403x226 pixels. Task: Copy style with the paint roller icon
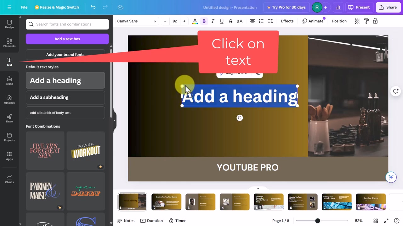click(x=366, y=21)
